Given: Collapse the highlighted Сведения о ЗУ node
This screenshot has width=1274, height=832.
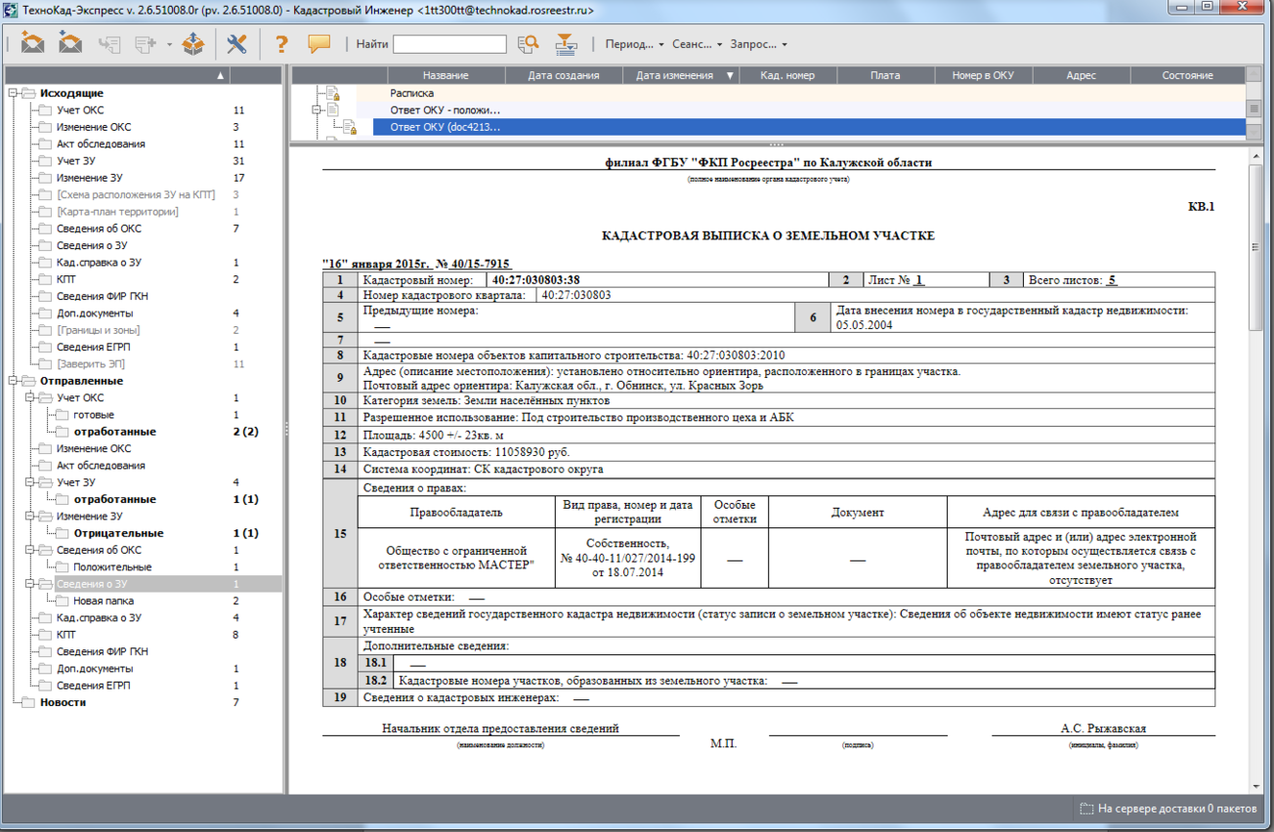Looking at the screenshot, I should pyautogui.click(x=29, y=584).
